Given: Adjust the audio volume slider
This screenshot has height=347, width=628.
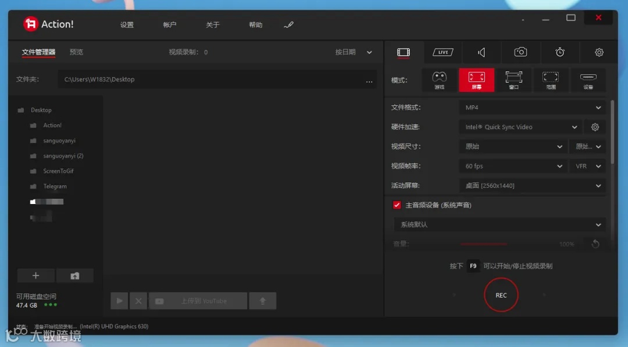Looking at the screenshot, I should point(484,244).
